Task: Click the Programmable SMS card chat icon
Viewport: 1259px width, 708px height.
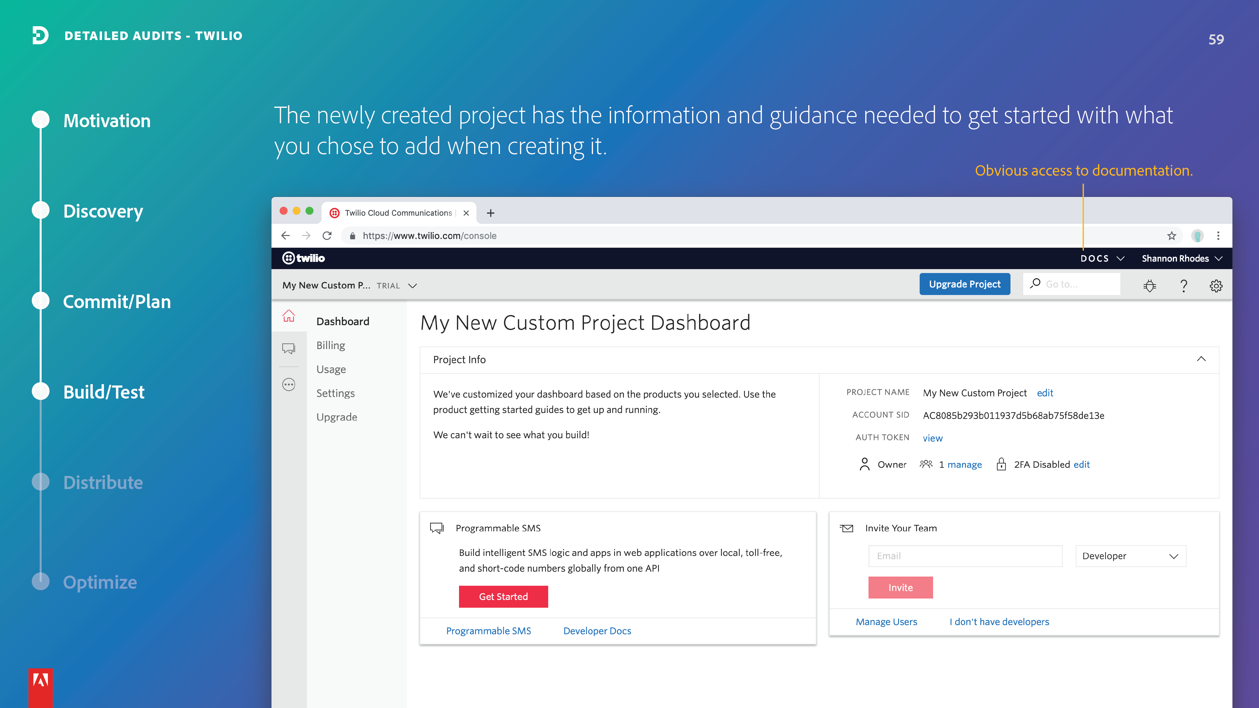Action: [x=436, y=528]
